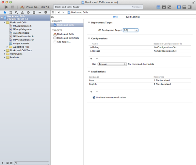Remove localization with minus button

pyautogui.click(x=97, y=92)
